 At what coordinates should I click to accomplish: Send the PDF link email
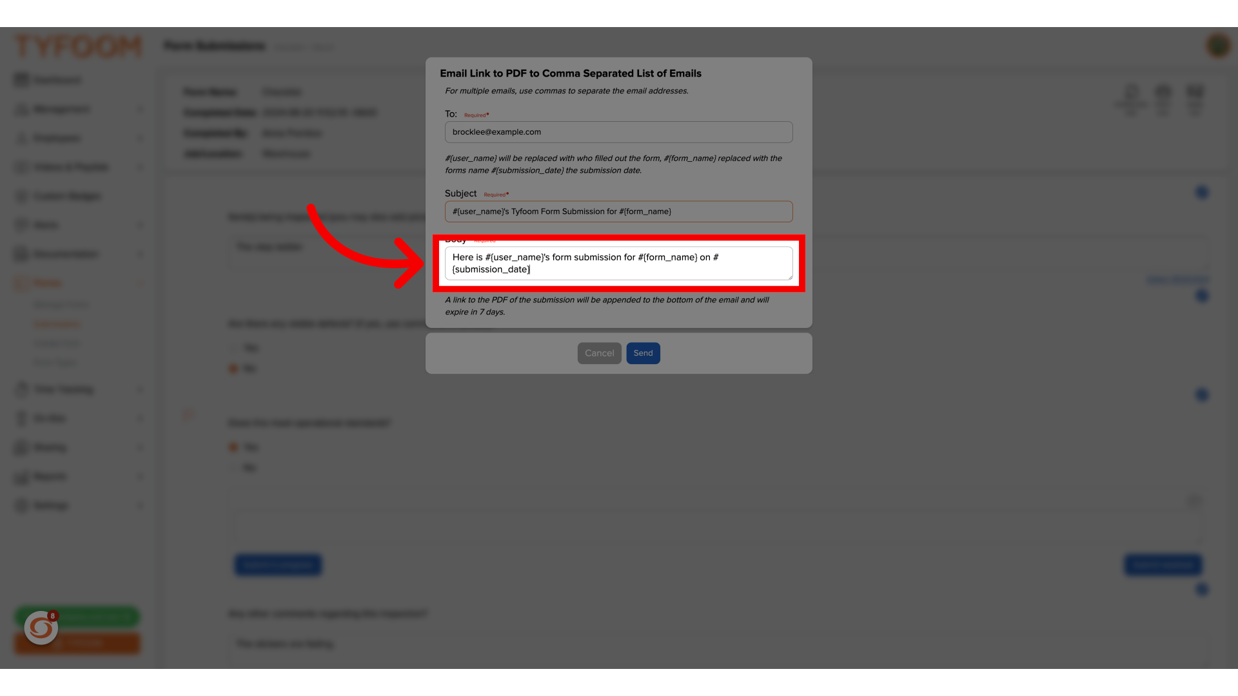point(643,353)
